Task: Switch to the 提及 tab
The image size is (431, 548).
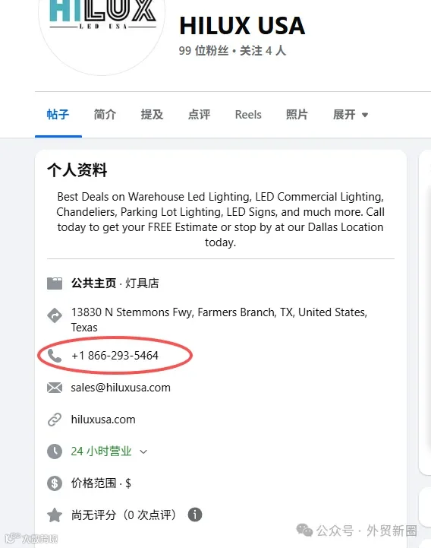Action: point(152,114)
